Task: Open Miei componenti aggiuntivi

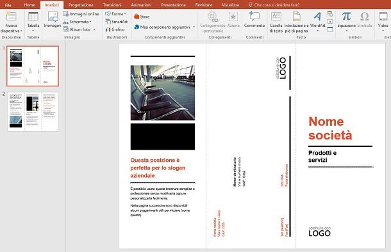Action: (x=162, y=27)
